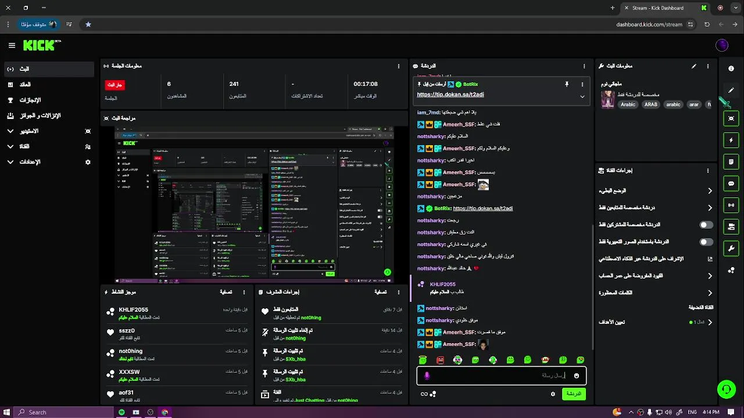Open the hamburger menu beside the KICK logo
The width and height of the screenshot is (744, 418).
pos(12,45)
